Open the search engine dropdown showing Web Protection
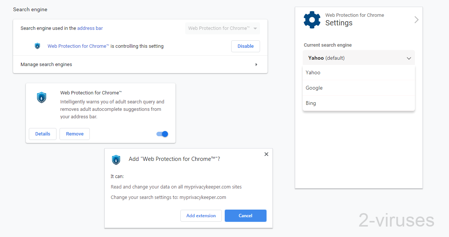Image resolution: width=449 pixels, height=237 pixels. (222, 28)
